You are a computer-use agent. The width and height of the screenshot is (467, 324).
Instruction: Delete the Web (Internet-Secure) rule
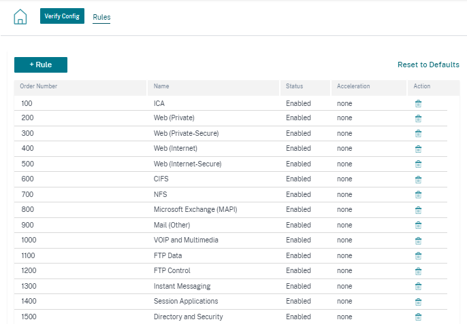pos(418,164)
